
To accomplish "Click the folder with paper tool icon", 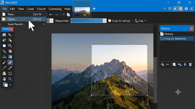I will point(4,73).
